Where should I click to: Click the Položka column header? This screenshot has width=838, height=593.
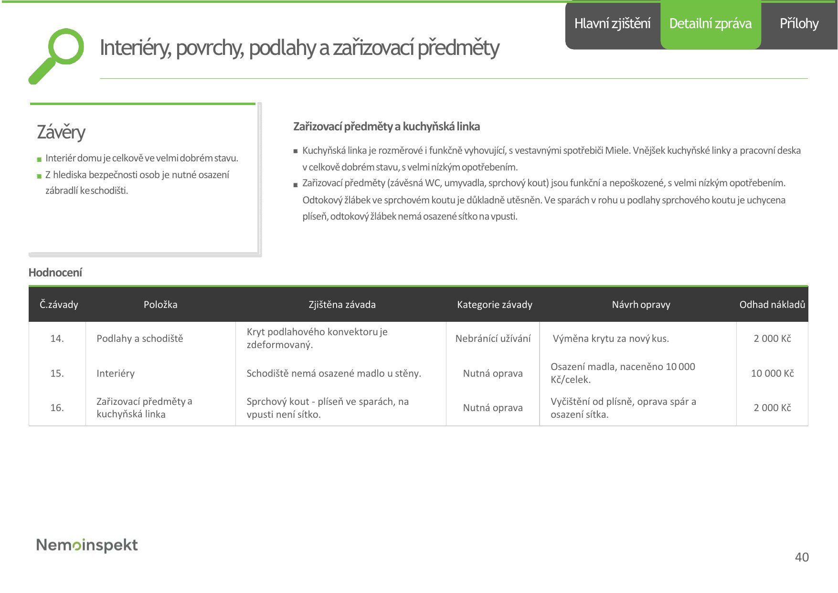click(160, 305)
